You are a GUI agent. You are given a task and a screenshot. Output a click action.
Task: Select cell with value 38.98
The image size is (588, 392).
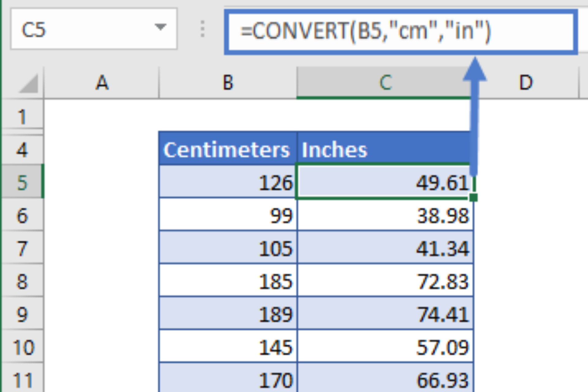pos(385,216)
